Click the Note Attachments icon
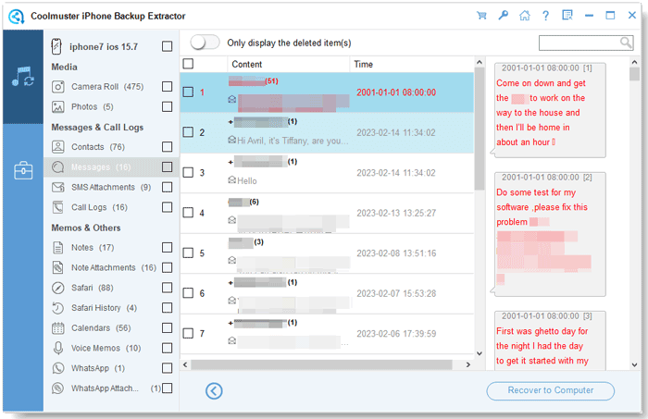 (58, 267)
